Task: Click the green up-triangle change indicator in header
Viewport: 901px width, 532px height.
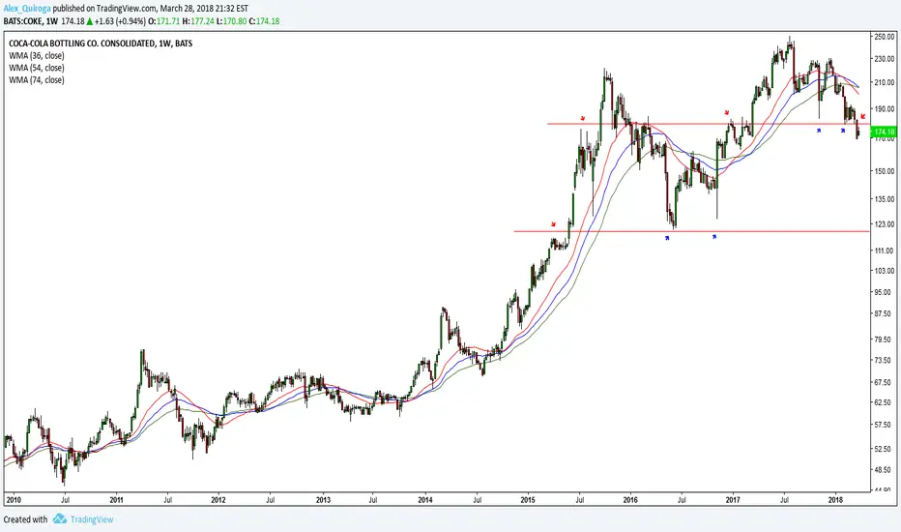Action: point(90,21)
